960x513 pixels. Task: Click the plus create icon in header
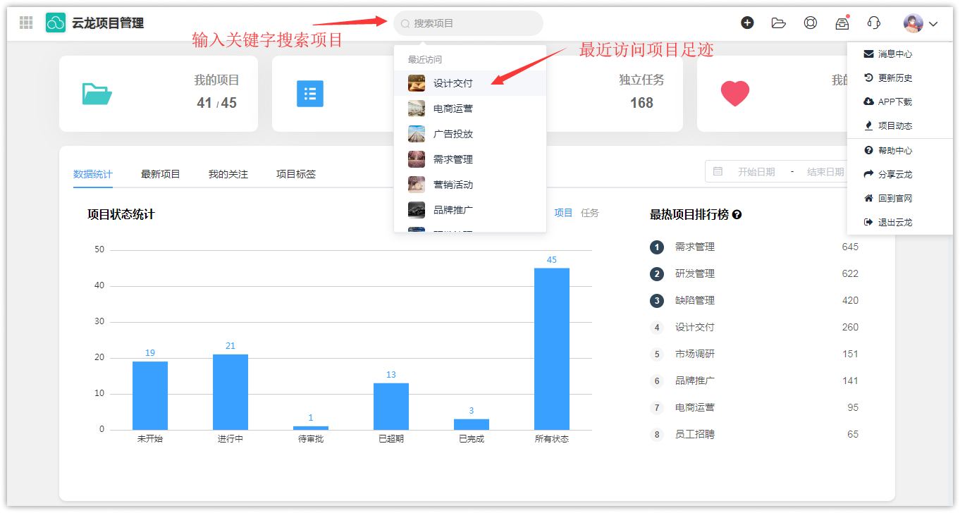pos(747,23)
